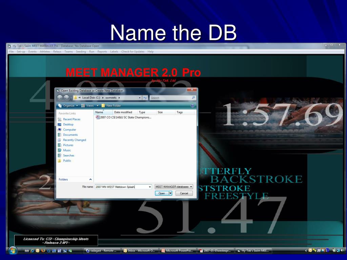Go back with the dialog's Back arrow
The image size is (347, 260).
60,98
